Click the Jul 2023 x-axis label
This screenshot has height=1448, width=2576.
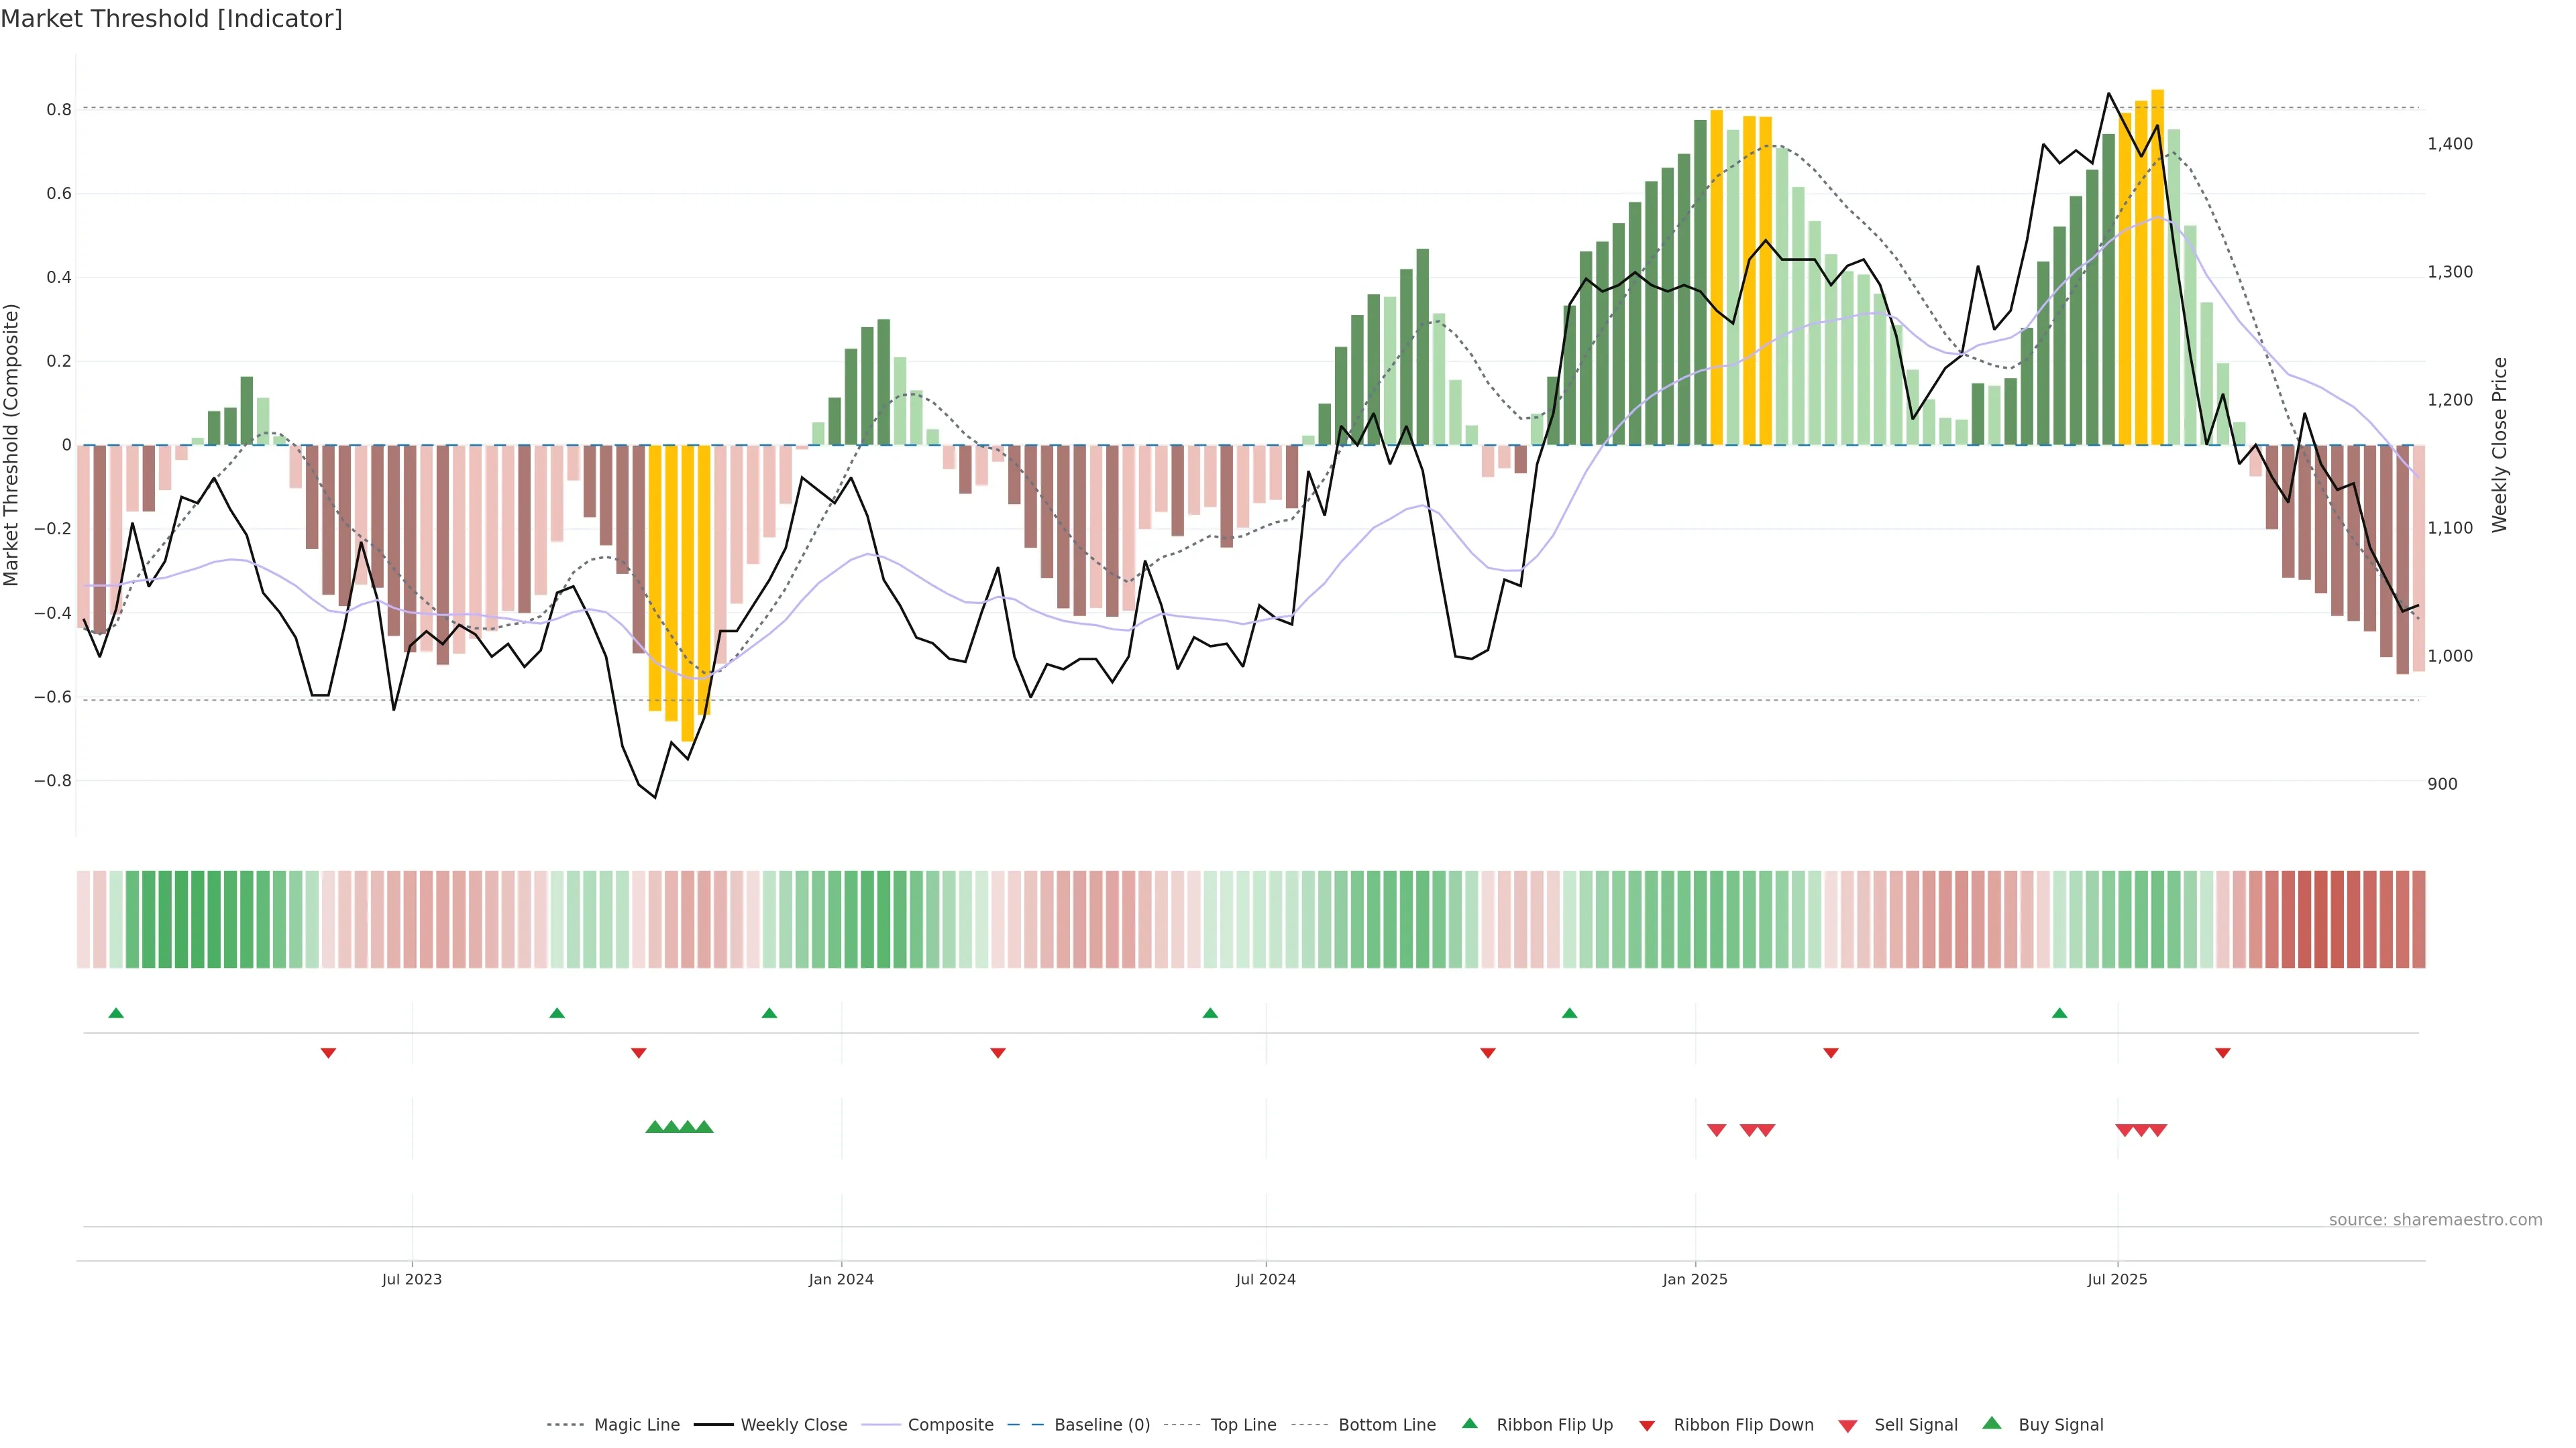click(x=411, y=1279)
